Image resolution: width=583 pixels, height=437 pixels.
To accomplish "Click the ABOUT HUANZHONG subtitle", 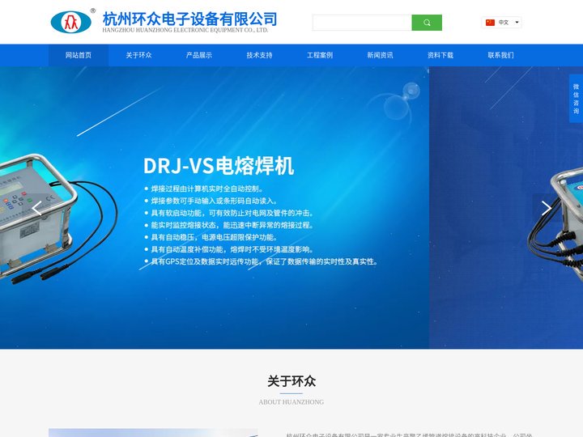I will coord(291,402).
